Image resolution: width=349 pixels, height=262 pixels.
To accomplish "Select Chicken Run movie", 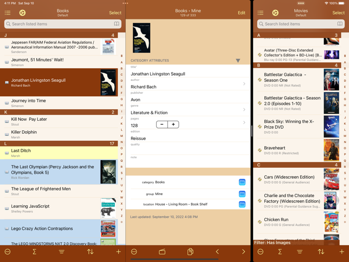I will point(298,222).
